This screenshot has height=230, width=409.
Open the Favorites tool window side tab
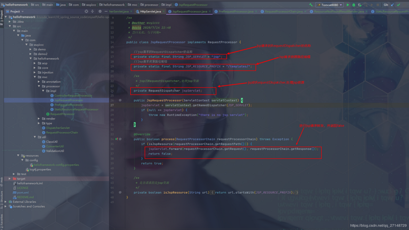click(x=2, y=221)
